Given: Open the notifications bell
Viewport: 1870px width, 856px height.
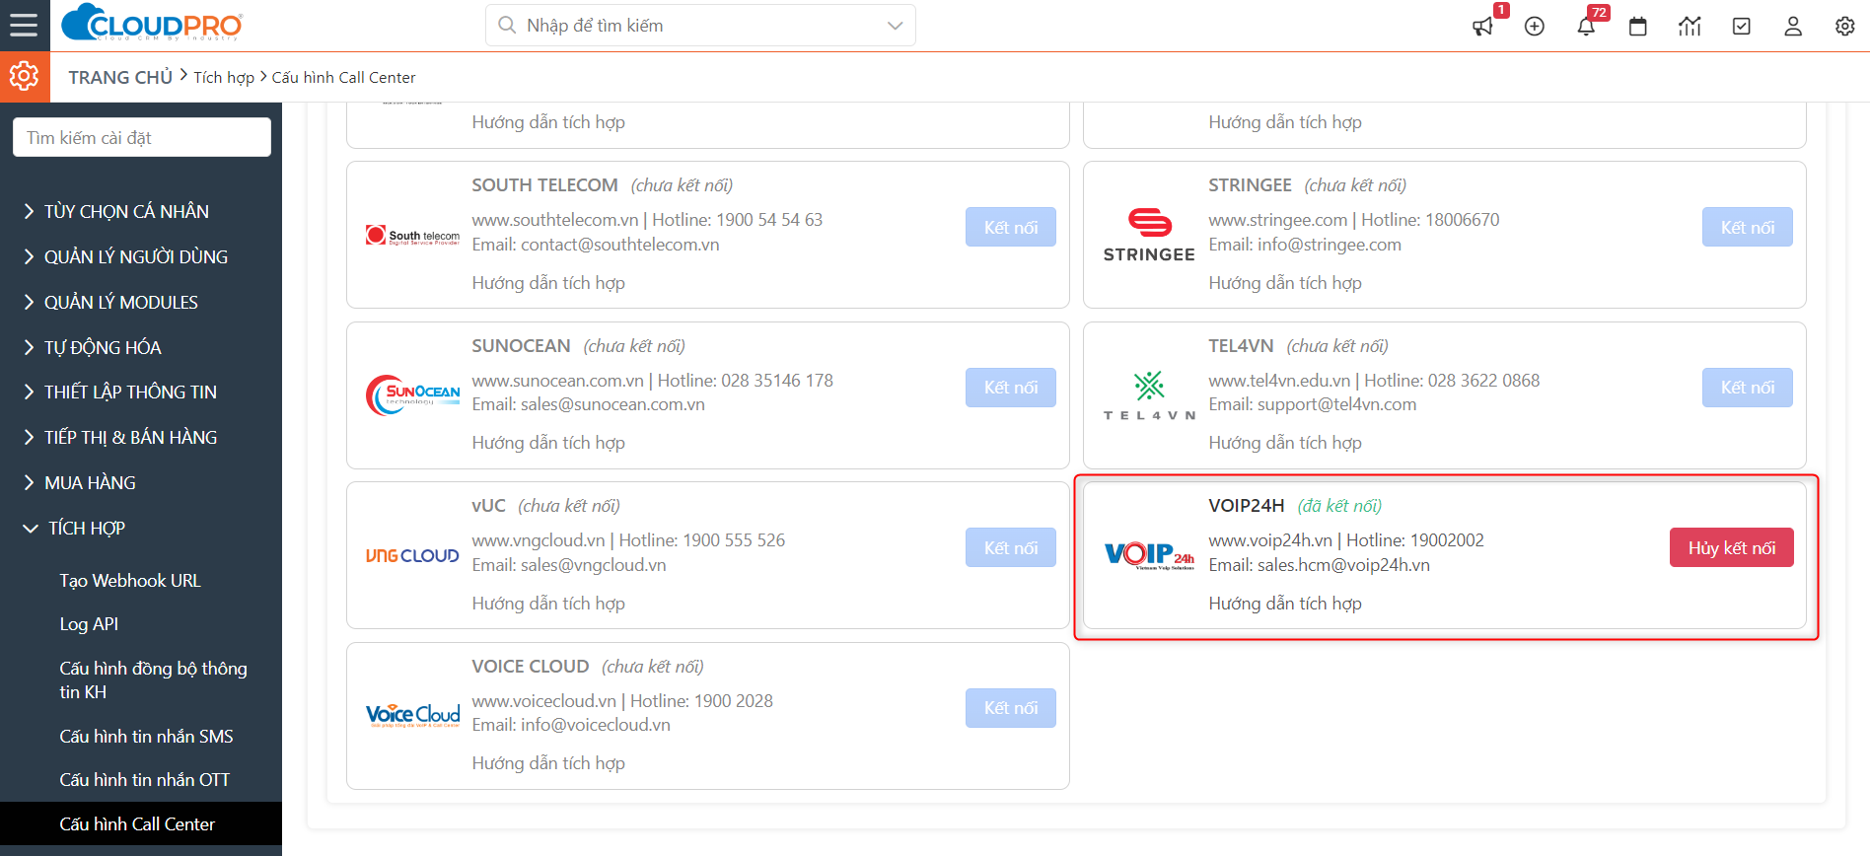Looking at the screenshot, I should [1586, 27].
